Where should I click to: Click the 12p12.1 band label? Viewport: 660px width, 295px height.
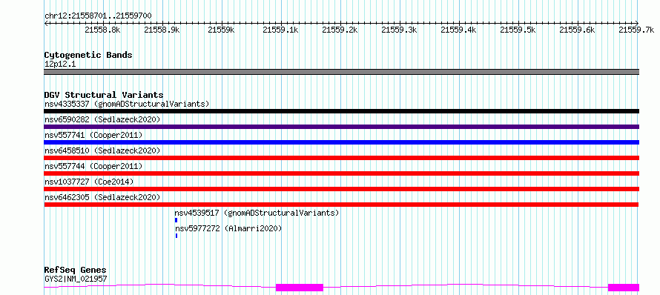point(60,64)
